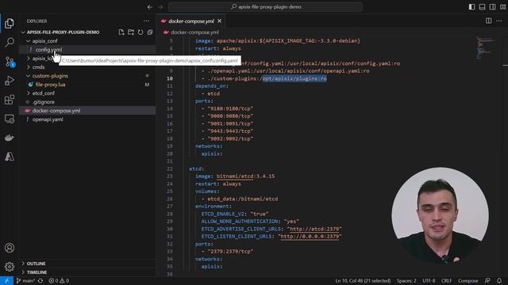508x285 pixels.
Task: Open the feedback icon in status bar
Action: (x=487, y=281)
